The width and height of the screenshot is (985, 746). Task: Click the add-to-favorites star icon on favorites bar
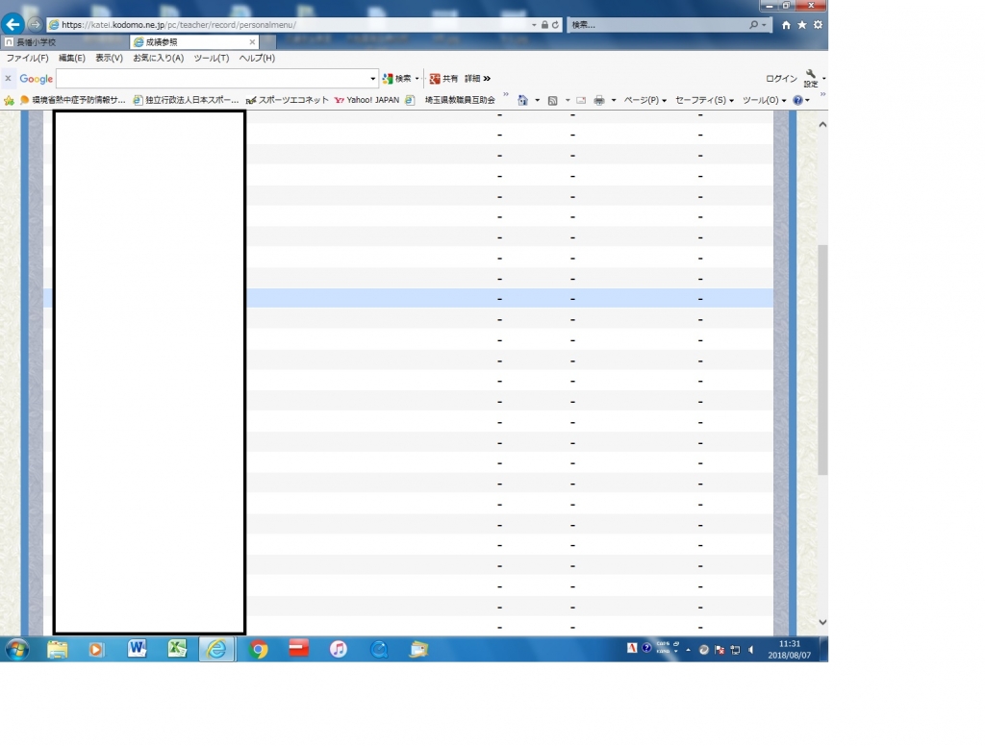pos(9,100)
